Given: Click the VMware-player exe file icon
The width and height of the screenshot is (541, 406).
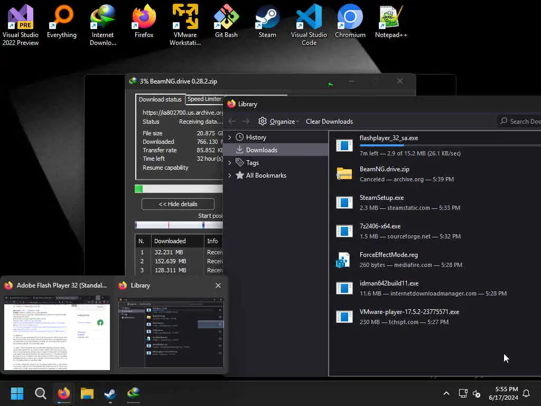Looking at the screenshot, I should click(x=344, y=317).
